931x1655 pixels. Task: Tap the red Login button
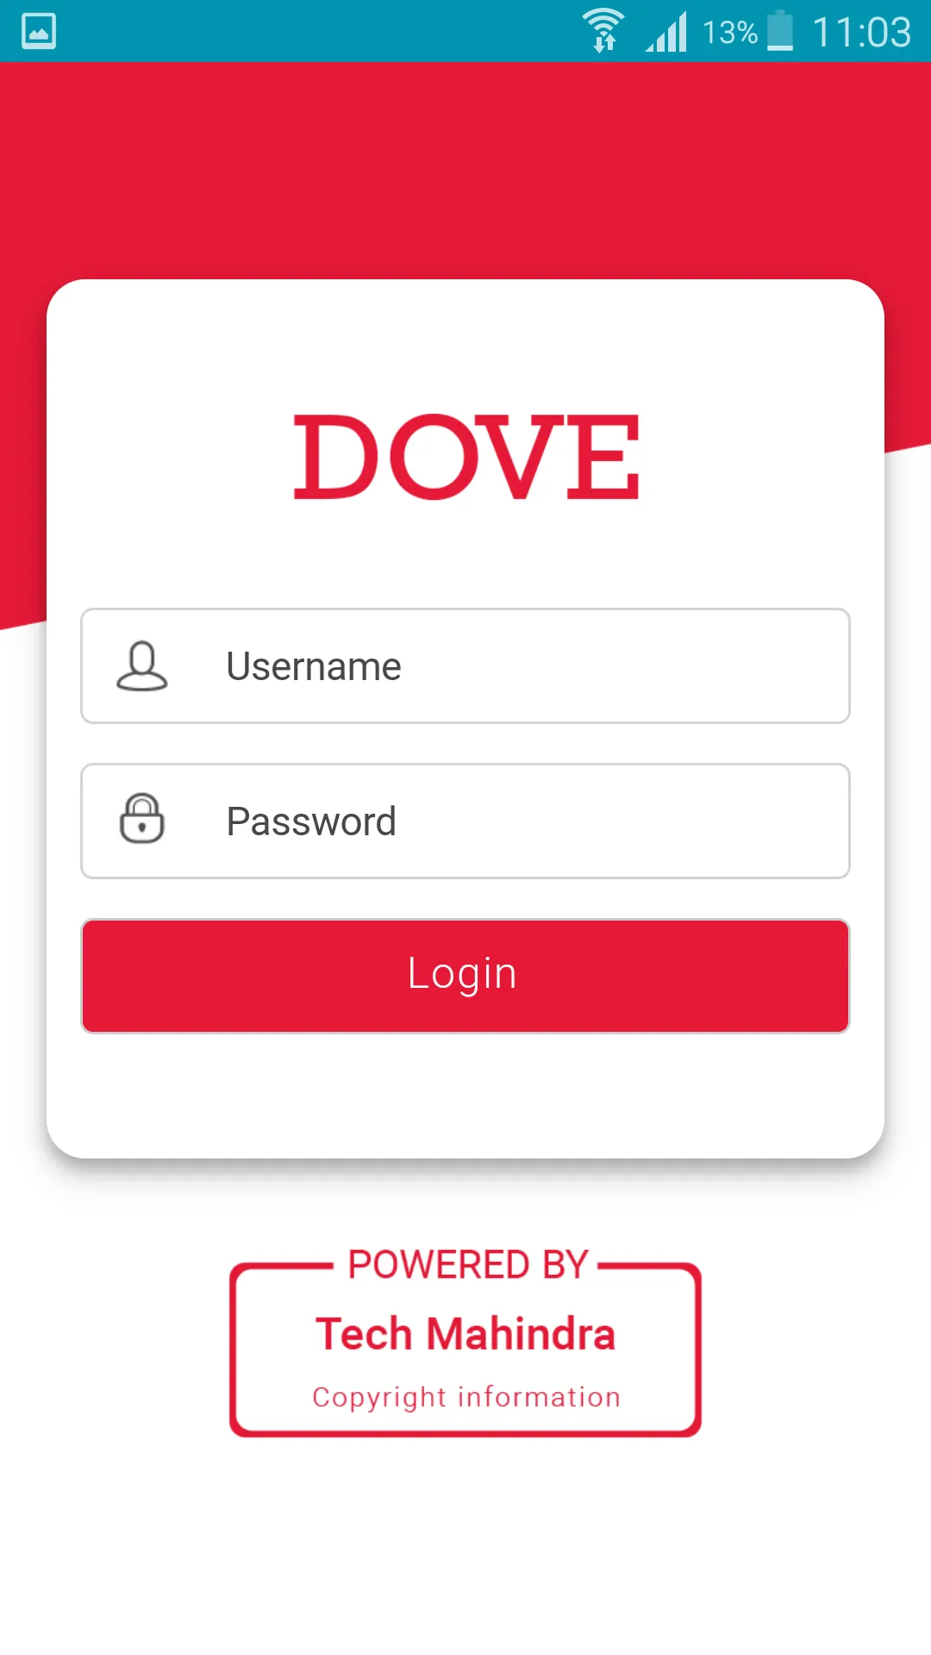click(x=465, y=976)
